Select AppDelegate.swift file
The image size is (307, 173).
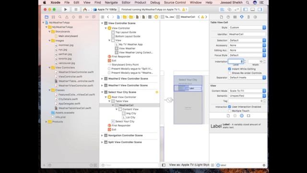point(69,104)
